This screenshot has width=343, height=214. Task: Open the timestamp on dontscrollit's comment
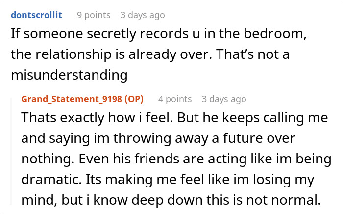pyautogui.click(x=143, y=15)
